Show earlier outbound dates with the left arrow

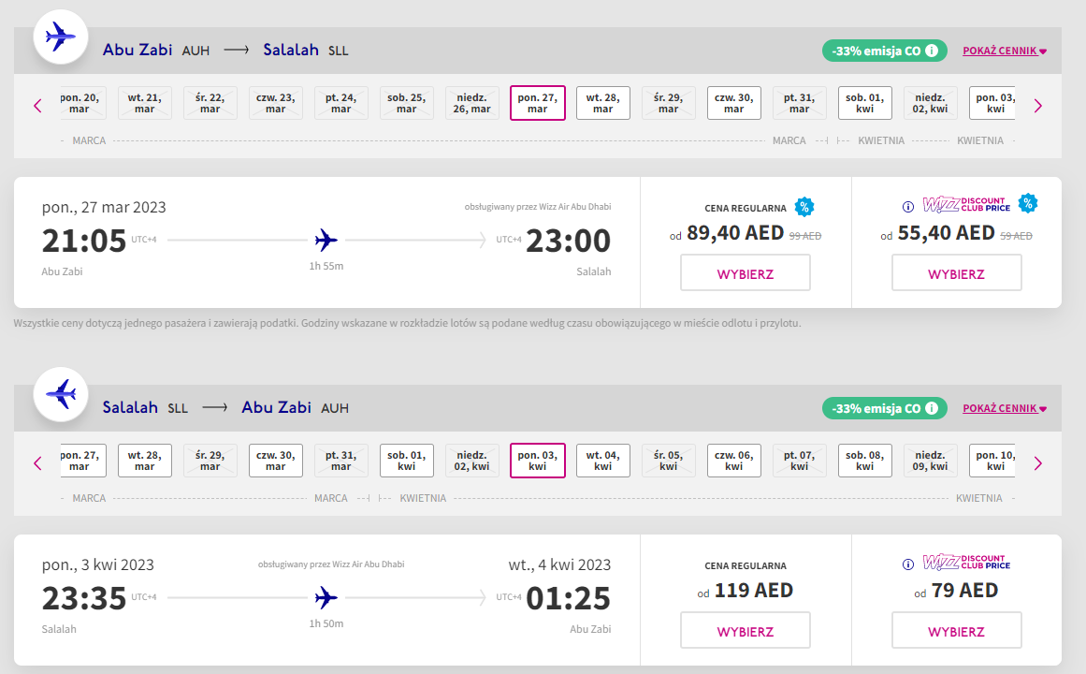click(x=37, y=106)
